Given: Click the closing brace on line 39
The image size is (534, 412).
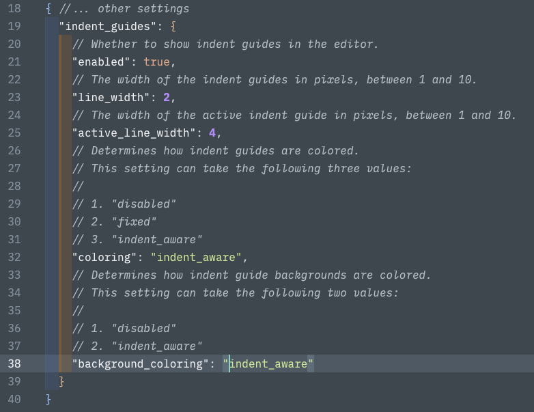Looking at the screenshot, I should (62, 382).
